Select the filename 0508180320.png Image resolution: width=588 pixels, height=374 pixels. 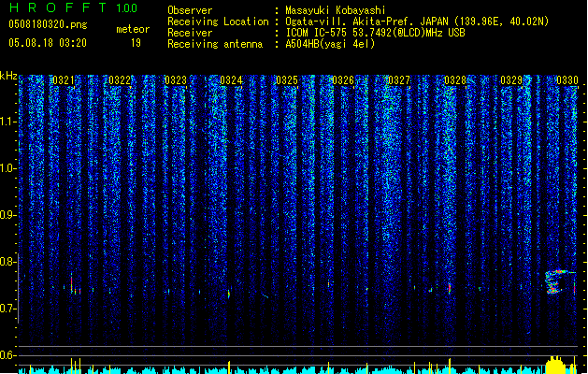coord(48,24)
